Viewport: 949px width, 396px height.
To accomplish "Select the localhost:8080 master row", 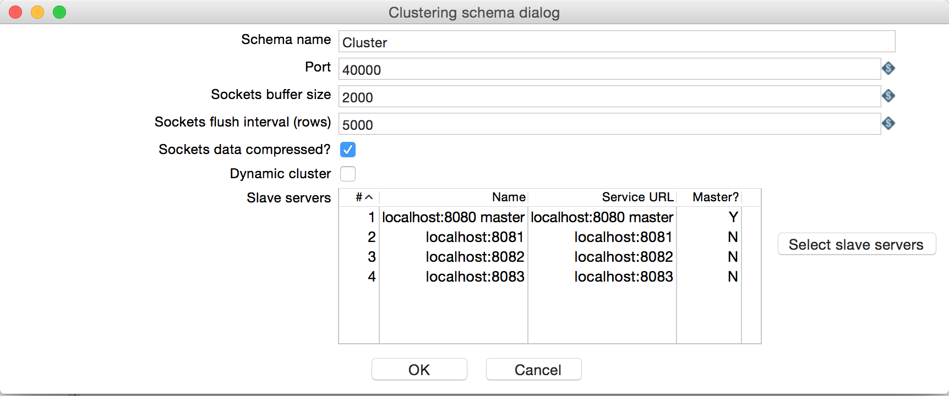I will click(x=454, y=217).
